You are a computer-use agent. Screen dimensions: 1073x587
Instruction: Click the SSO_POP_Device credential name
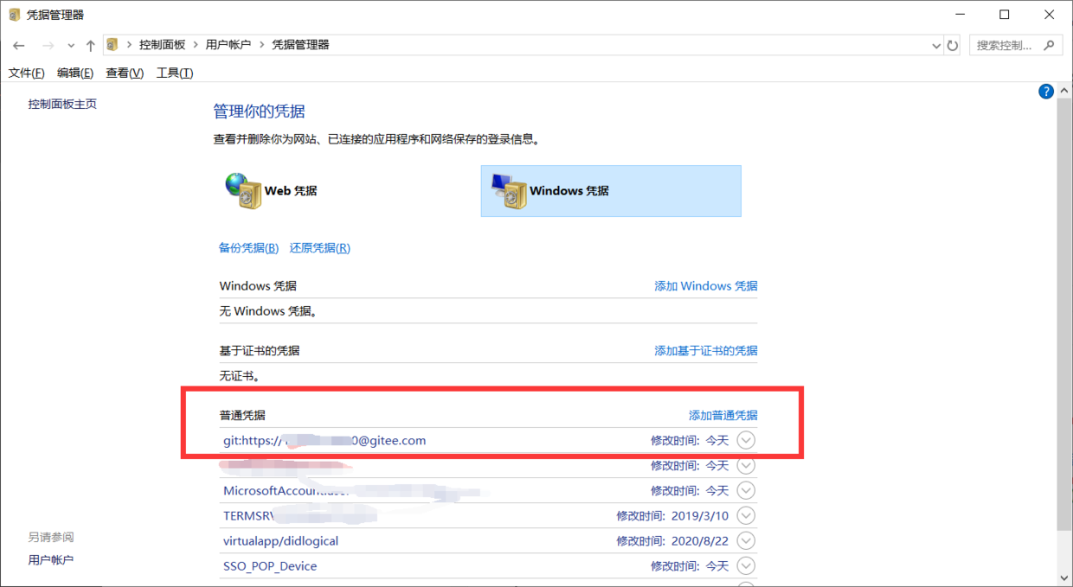(x=270, y=566)
